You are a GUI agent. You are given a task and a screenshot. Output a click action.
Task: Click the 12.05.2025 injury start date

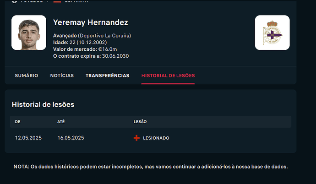coord(28,138)
